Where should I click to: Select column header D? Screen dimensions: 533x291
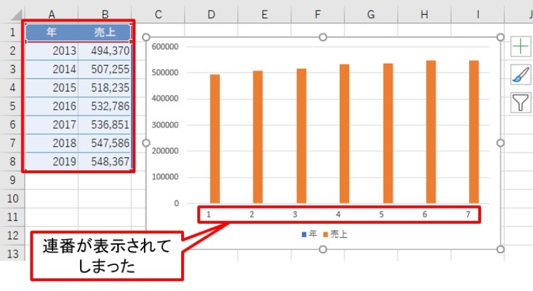coord(211,14)
